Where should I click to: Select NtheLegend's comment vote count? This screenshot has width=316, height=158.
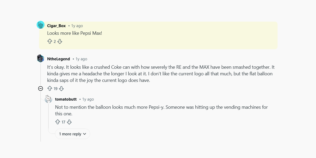56,88
